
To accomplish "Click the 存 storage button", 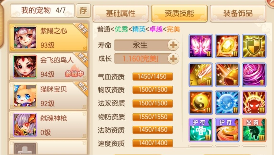I will pyautogui.click(x=83, y=11).
